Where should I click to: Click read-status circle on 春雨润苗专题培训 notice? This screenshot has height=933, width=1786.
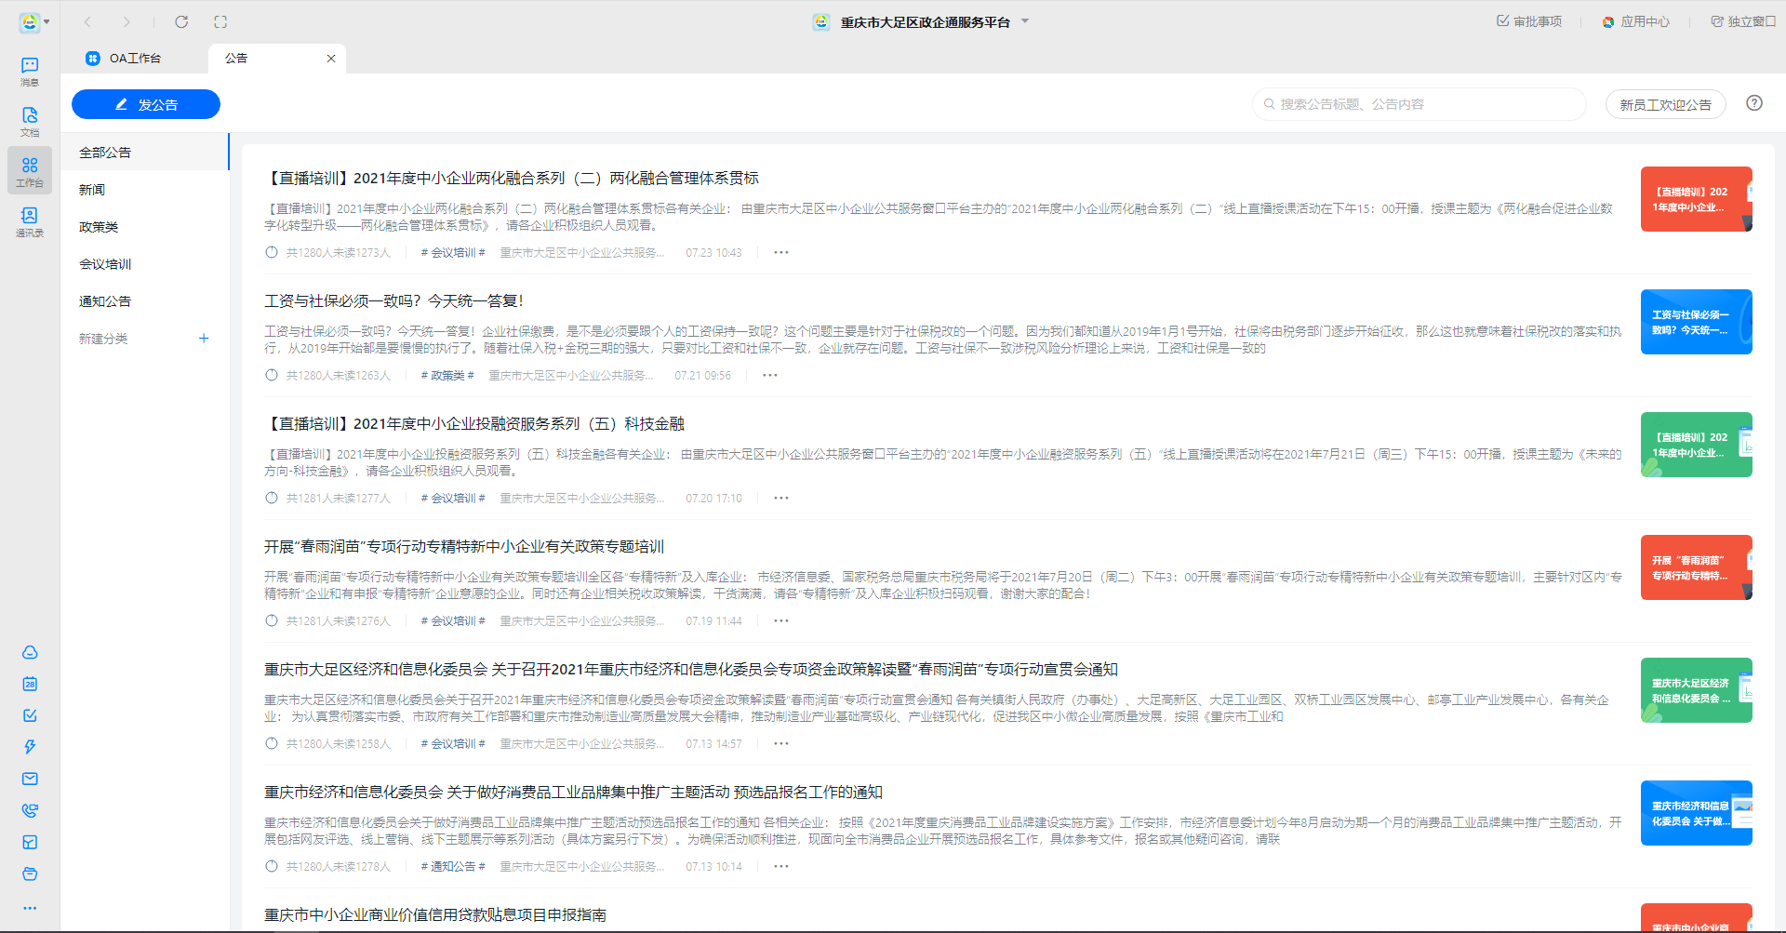click(x=272, y=620)
